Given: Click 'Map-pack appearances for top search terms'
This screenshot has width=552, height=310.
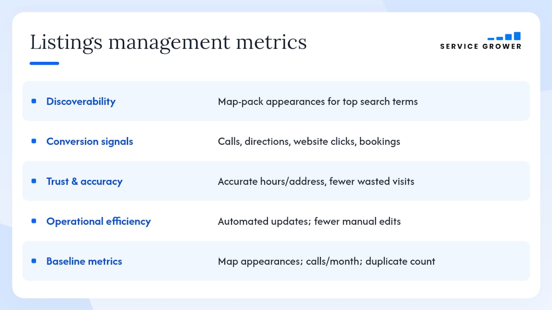Looking at the screenshot, I should click(x=318, y=102).
